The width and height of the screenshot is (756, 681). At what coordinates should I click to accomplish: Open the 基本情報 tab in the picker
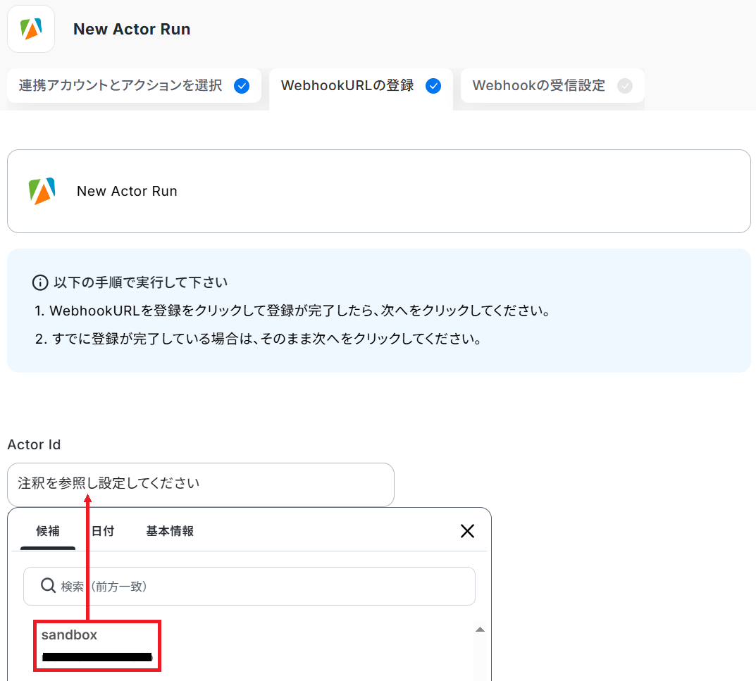click(170, 531)
